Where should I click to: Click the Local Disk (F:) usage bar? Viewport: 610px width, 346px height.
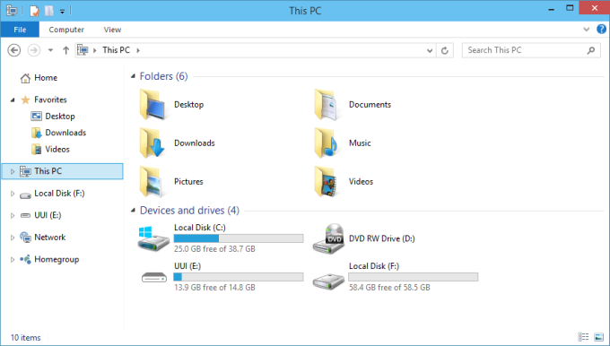coord(414,277)
